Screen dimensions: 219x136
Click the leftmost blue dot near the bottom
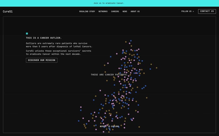tap(79, 121)
